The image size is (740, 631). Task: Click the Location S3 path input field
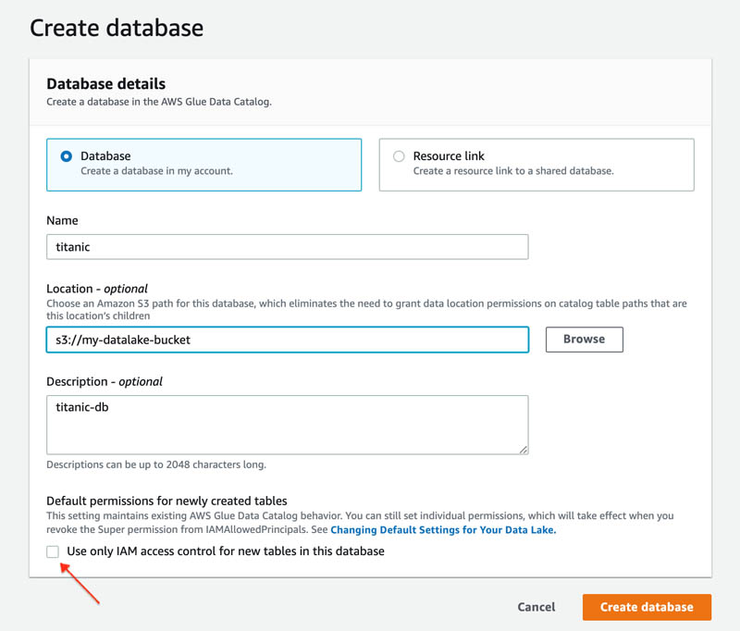point(288,340)
